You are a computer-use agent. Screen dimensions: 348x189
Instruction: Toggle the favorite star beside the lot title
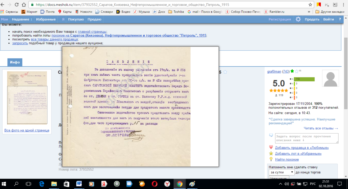[225, 72]
